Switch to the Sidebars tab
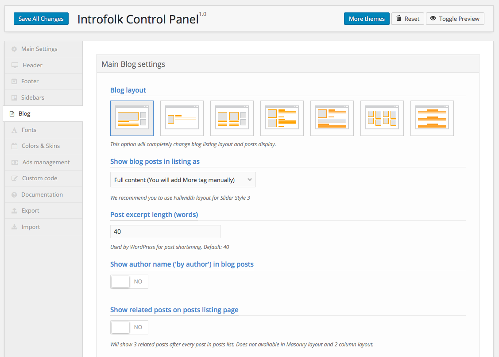This screenshot has height=357, width=499. [32, 97]
